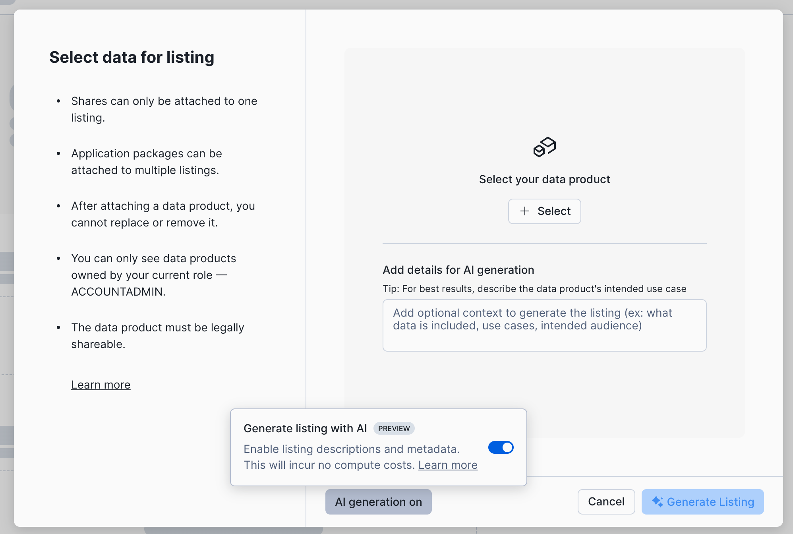Click the Select data product button
This screenshot has width=793, height=534.
[544, 211]
